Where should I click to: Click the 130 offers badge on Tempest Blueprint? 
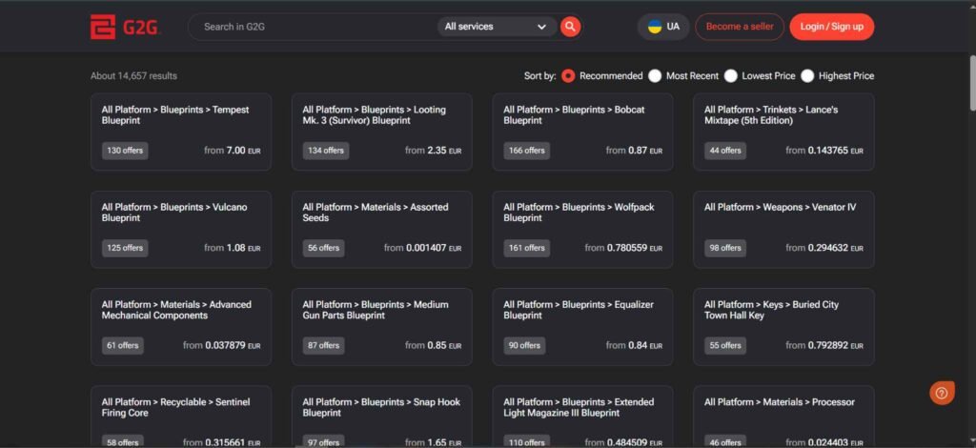[125, 151]
